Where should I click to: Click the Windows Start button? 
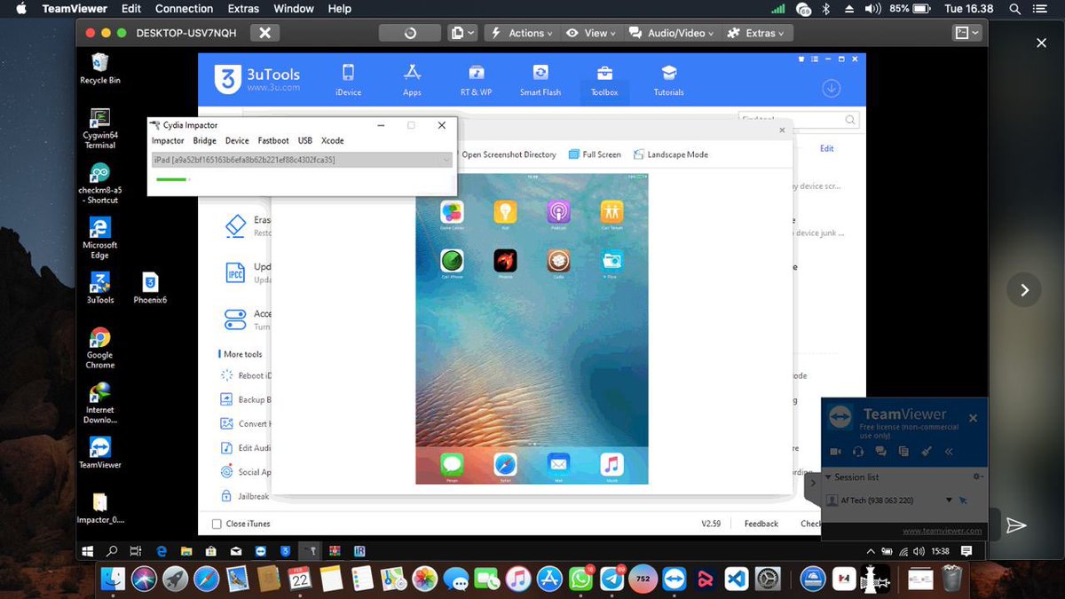pyautogui.click(x=88, y=551)
